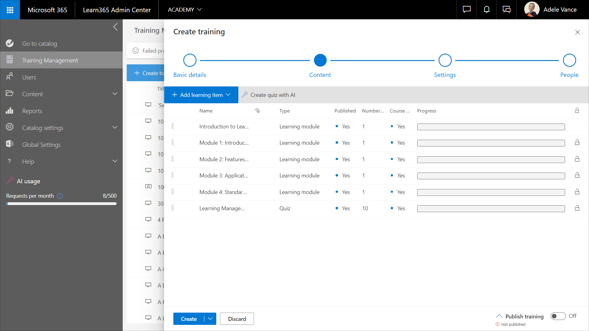Screen dimensions: 589x331
Task: Toggle lock on Module 4 row
Action: click(577, 192)
